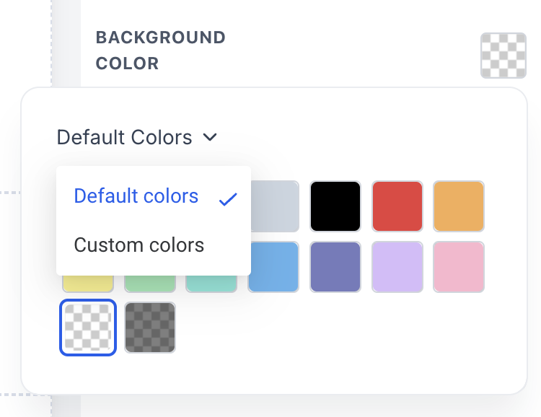Pick the red color swatch
This screenshot has height=417, width=541.
click(x=397, y=206)
